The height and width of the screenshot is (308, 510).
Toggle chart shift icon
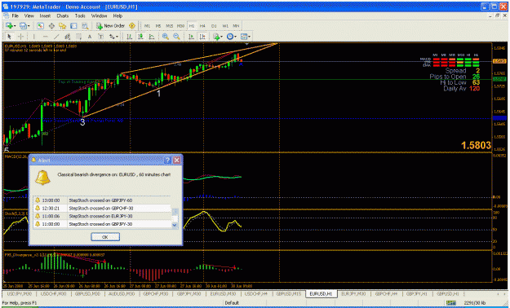pyautogui.click(x=202, y=37)
